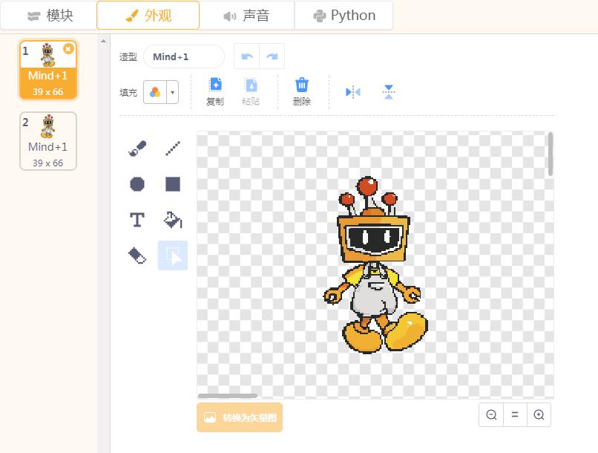The image size is (598, 453).
Task: Switch to the 模块 tab
Action: coord(50,16)
